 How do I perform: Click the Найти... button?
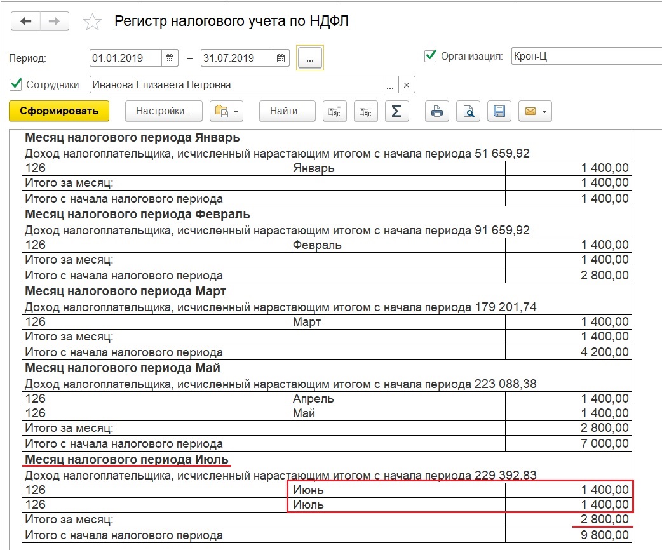(287, 111)
